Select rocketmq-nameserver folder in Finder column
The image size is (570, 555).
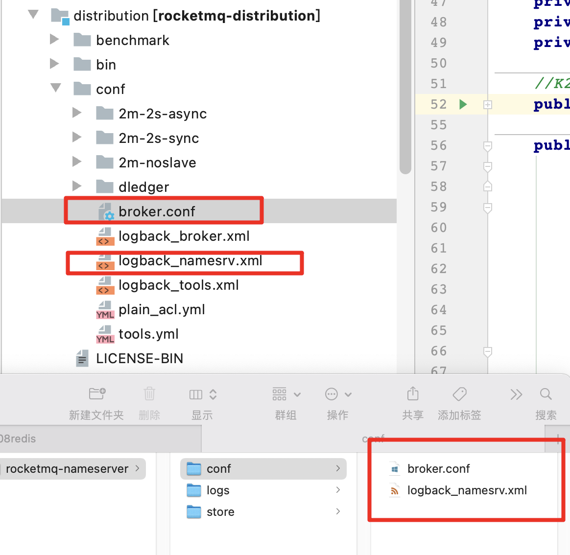click(72, 469)
